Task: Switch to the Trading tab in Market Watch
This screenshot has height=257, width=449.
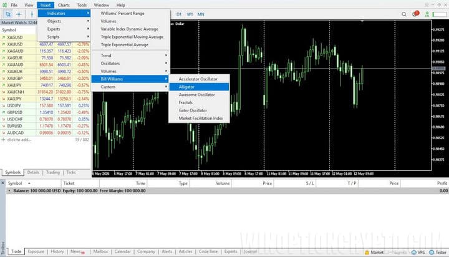Action: (53, 173)
